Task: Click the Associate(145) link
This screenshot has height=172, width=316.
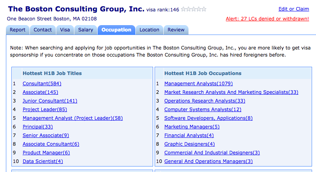Action: [x=40, y=92]
